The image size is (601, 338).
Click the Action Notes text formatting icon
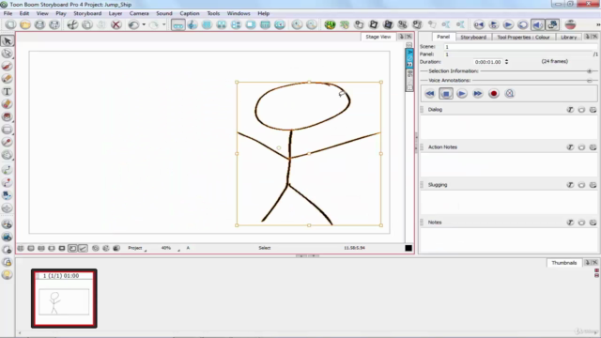click(x=570, y=147)
